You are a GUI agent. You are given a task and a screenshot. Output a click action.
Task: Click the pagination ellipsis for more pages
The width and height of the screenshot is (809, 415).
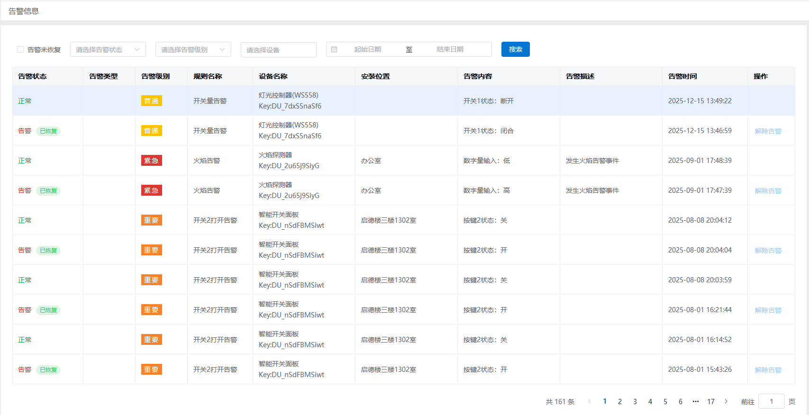[695, 401]
